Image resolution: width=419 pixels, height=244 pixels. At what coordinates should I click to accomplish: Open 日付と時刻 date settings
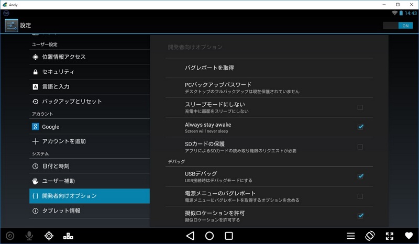click(x=90, y=166)
